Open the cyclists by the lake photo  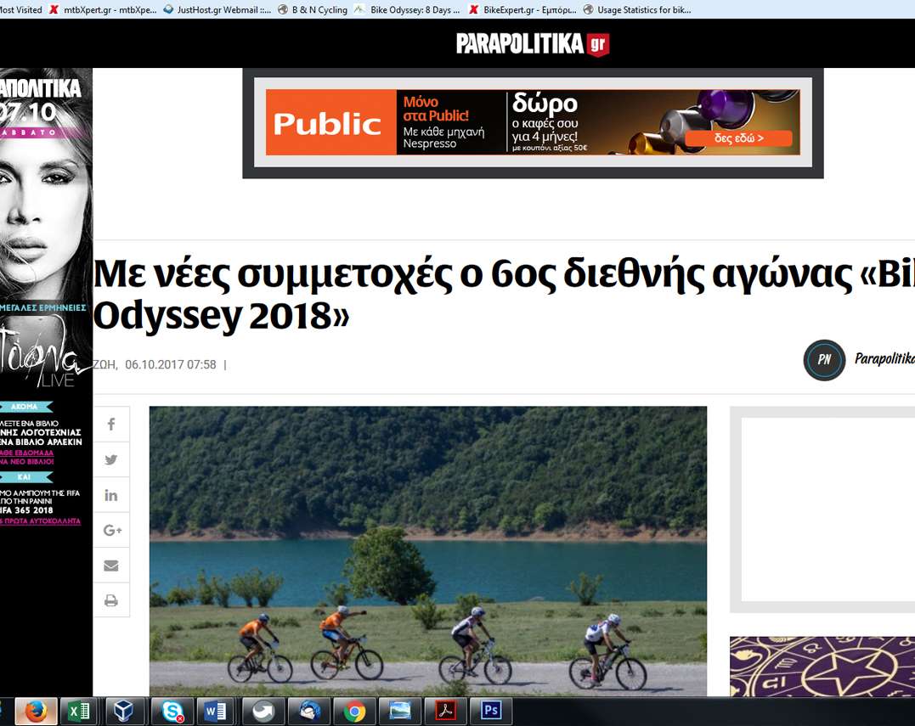tap(427, 551)
